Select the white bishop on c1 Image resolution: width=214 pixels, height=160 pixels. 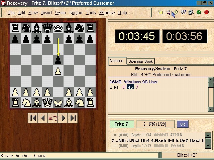[36, 103]
